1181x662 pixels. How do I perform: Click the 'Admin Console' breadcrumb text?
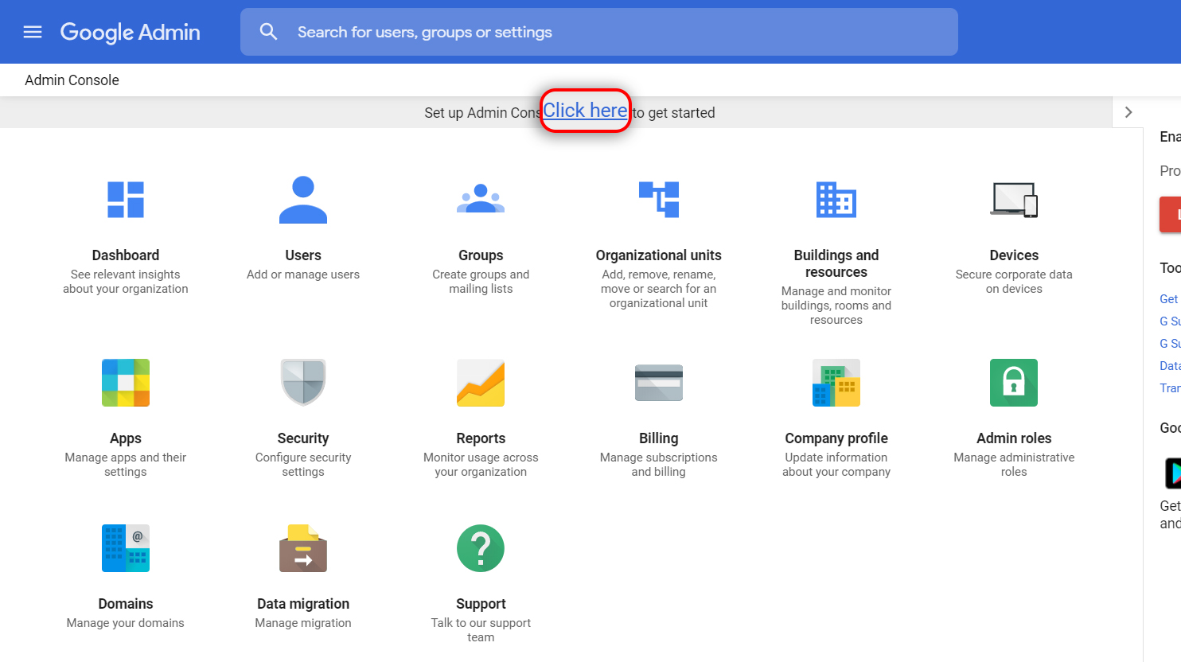[72, 80]
